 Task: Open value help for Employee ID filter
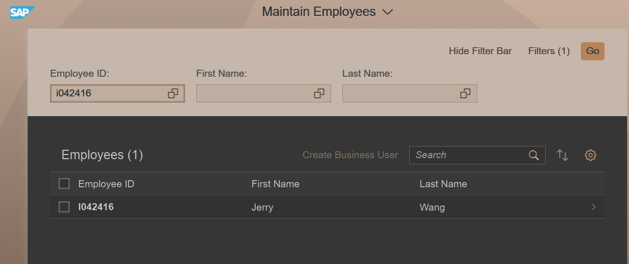click(x=173, y=93)
